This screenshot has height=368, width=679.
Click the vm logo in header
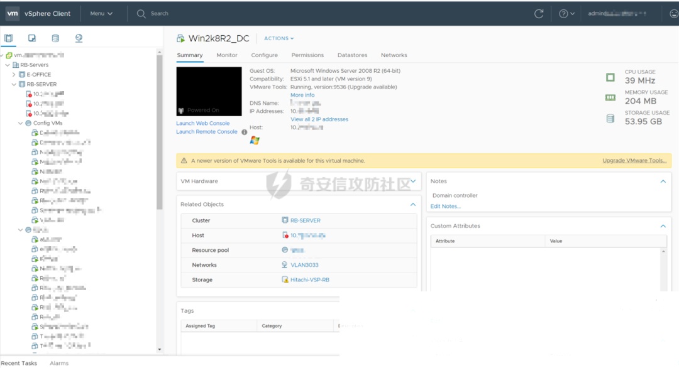(13, 13)
